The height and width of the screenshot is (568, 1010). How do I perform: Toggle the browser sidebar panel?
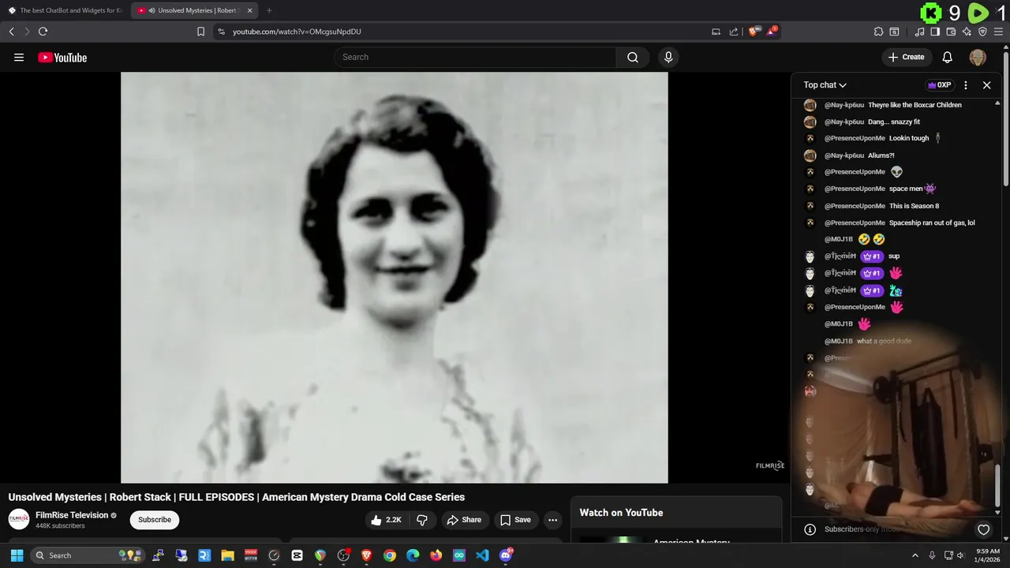[935, 32]
